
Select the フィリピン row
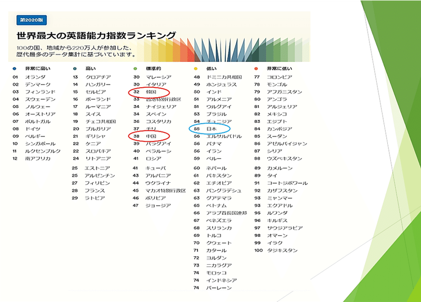click(x=91, y=183)
